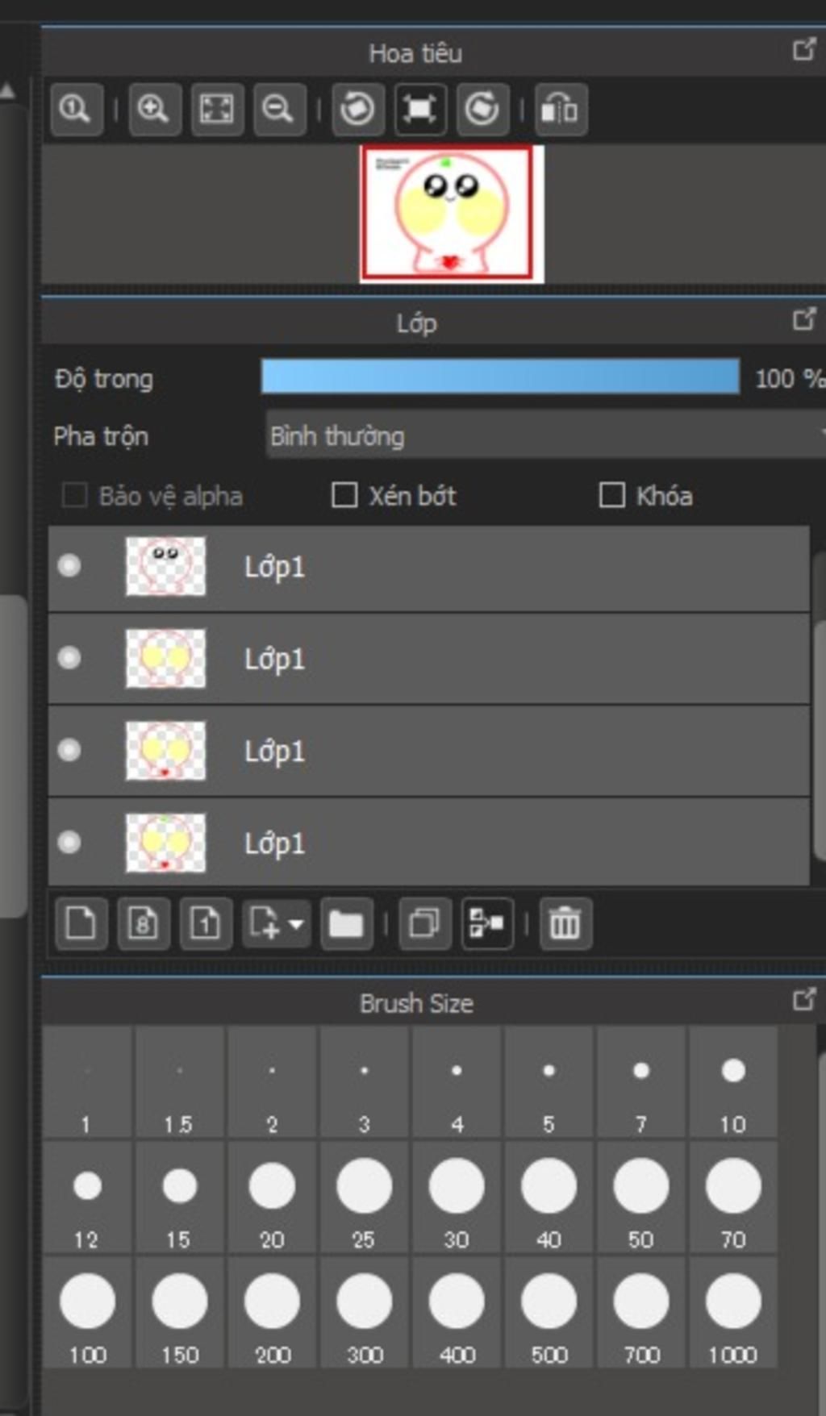Select brush size 1000
Screen dimensions: 826x1416
(732, 1313)
